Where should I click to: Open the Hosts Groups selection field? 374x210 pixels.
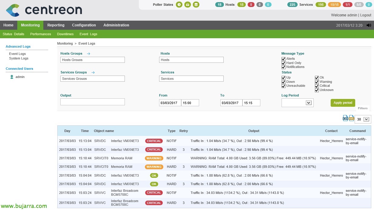[92, 60]
